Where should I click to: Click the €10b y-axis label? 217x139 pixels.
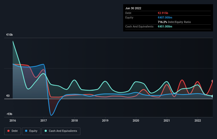coord(10,35)
